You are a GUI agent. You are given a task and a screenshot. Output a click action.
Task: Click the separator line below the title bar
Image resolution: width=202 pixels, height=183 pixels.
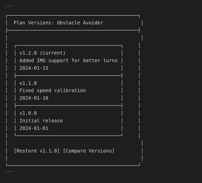click(x=73, y=30)
